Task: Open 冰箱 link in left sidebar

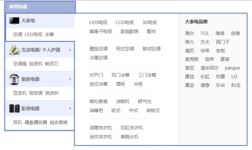Action: [49, 34]
